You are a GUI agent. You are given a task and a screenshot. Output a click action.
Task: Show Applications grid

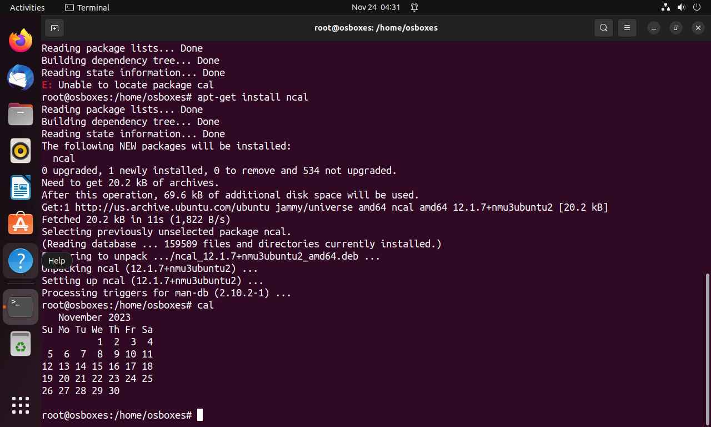pyautogui.click(x=21, y=405)
